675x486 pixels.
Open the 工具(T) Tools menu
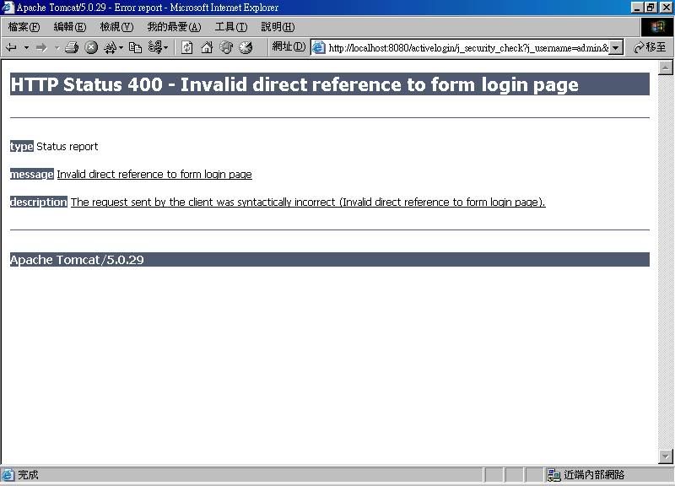tap(231, 27)
